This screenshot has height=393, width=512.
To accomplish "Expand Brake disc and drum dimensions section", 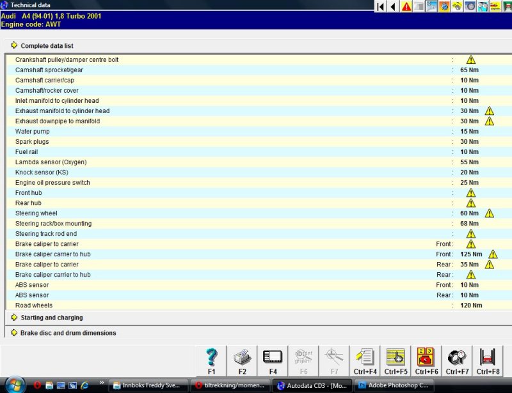I will point(14,333).
